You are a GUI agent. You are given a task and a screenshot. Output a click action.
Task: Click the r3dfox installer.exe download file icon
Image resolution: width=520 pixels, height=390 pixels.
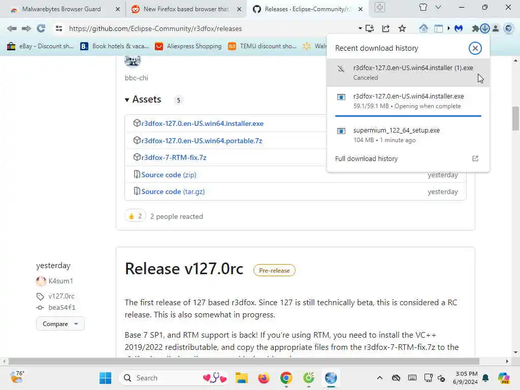[x=341, y=97]
